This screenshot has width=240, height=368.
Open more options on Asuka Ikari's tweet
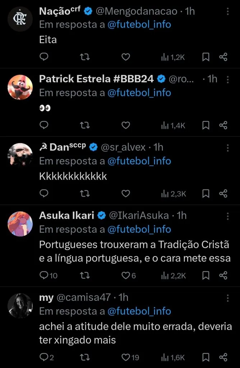tap(227, 216)
